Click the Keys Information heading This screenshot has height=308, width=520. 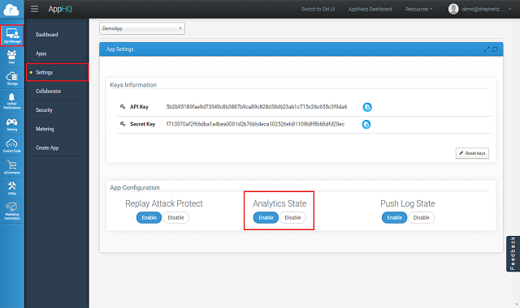pyautogui.click(x=133, y=85)
